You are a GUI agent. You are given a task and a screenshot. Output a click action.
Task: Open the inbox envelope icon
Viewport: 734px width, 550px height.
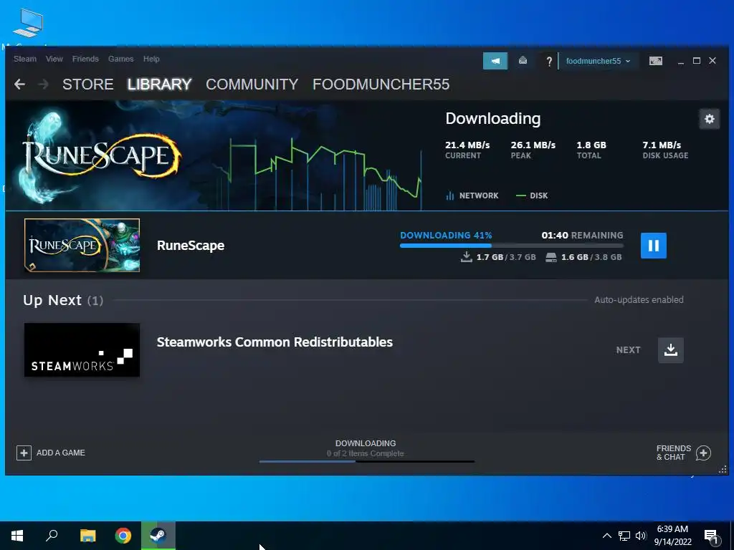[523, 61]
